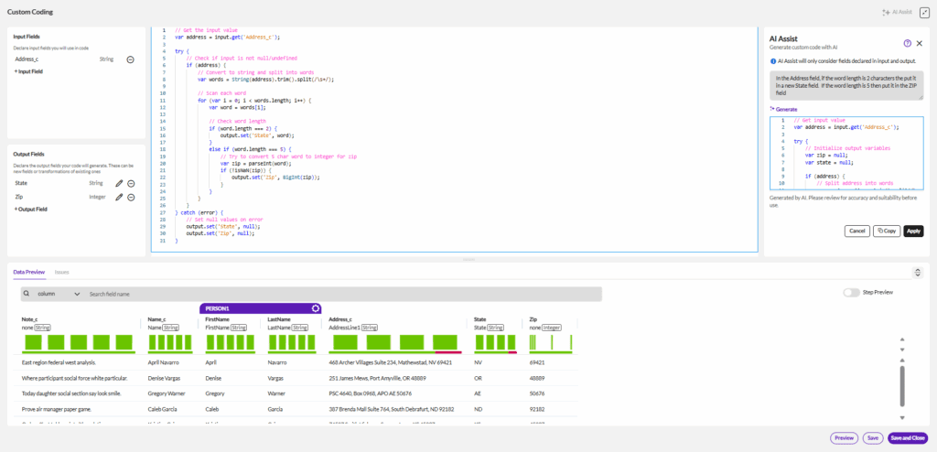
Task: Select the Name_c column header
Action: pyautogui.click(x=156, y=320)
